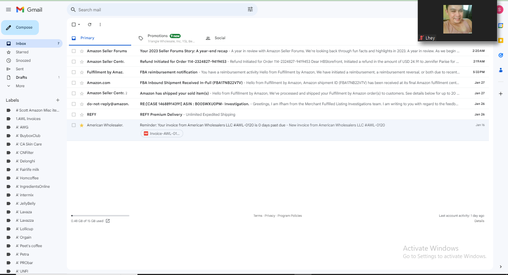
Task: Open the Terms link in footer
Action: pos(258,216)
